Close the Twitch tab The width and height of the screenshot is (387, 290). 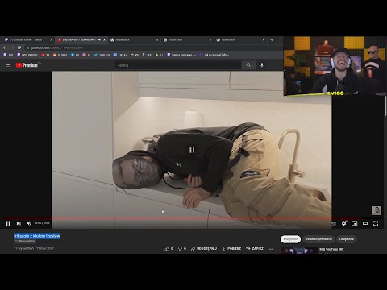pyautogui.click(x=52, y=39)
